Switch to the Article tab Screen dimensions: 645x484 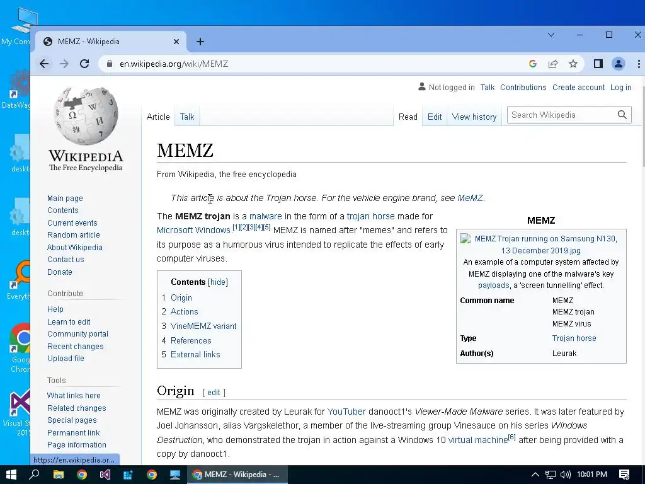[x=158, y=117]
